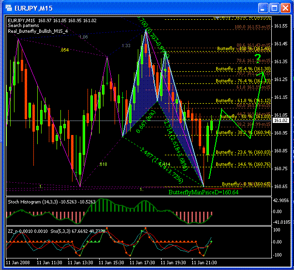This screenshot has height=270, width=294.
Task: Click the gray chart shift triangle marker
Action: tap(217, 18)
